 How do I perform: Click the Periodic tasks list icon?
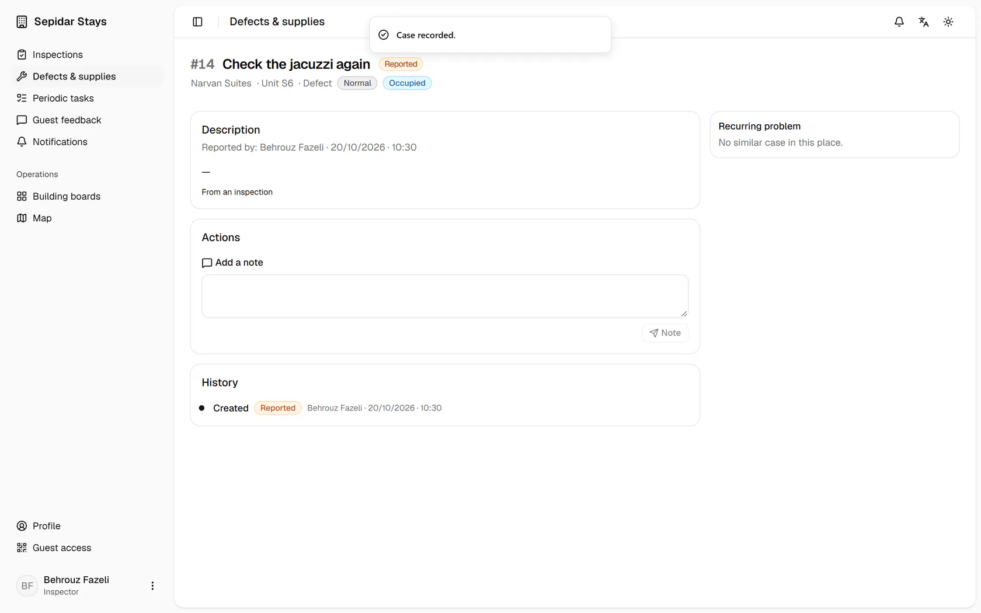click(22, 98)
